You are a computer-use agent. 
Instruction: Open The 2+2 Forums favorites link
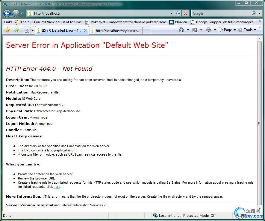tap(48, 22)
